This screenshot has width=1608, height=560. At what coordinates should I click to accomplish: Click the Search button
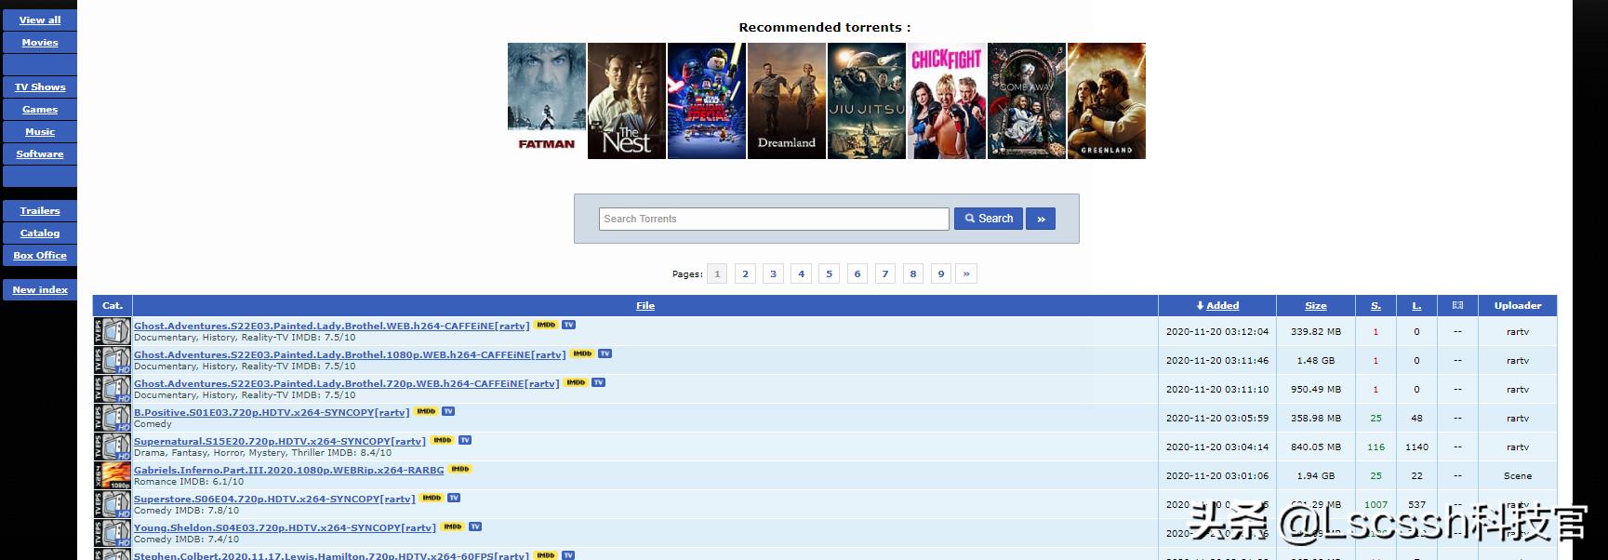[988, 219]
